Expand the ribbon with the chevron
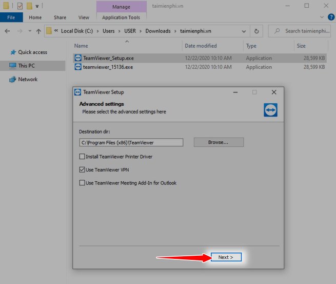 322,17
